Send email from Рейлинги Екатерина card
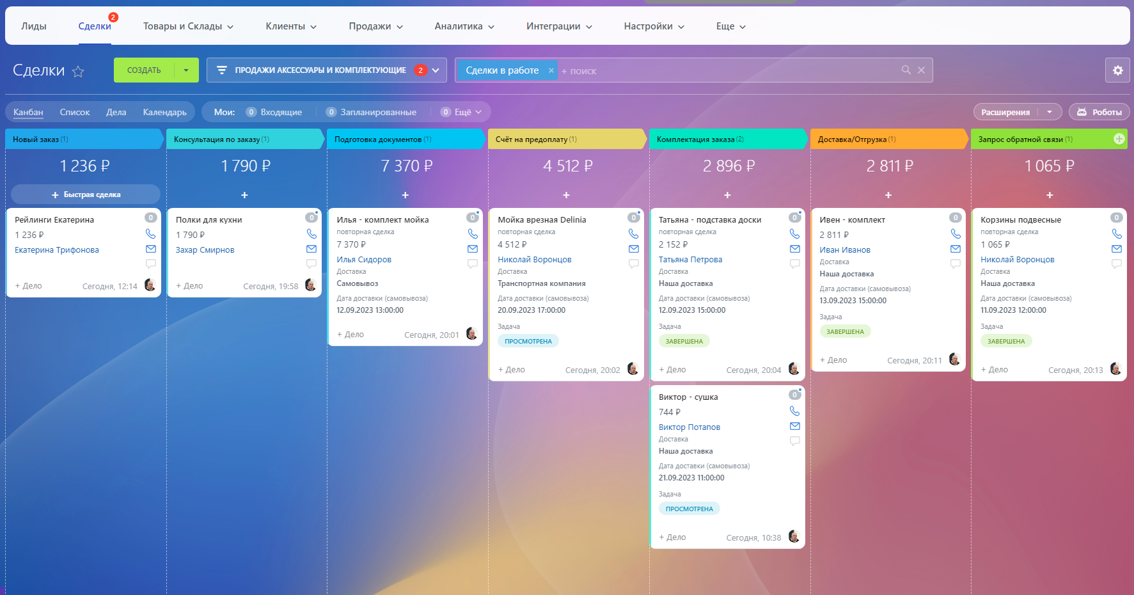This screenshot has width=1134, height=595. 151,249
